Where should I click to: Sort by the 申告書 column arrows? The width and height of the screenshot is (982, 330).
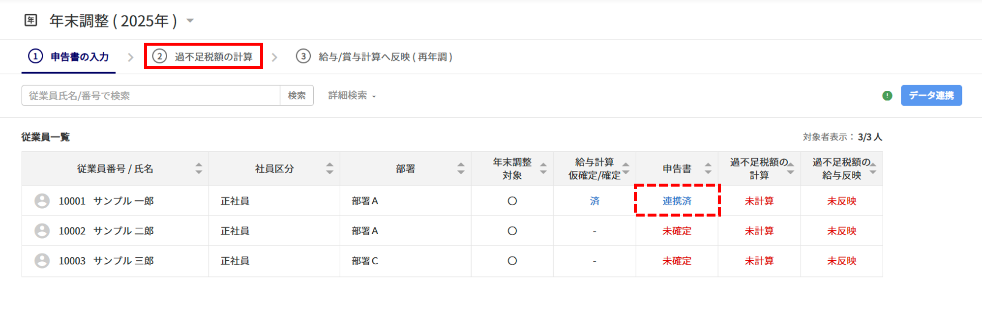click(x=708, y=169)
